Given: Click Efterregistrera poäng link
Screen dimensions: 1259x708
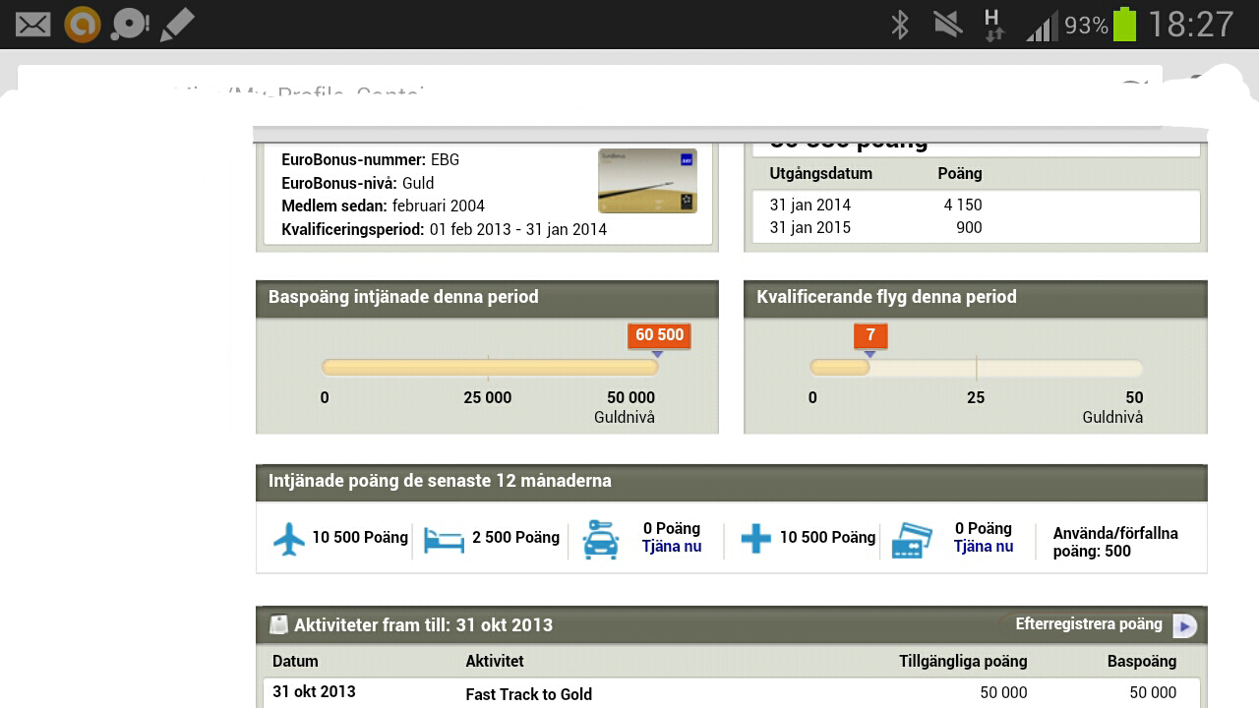Looking at the screenshot, I should tap(1089, 624).
